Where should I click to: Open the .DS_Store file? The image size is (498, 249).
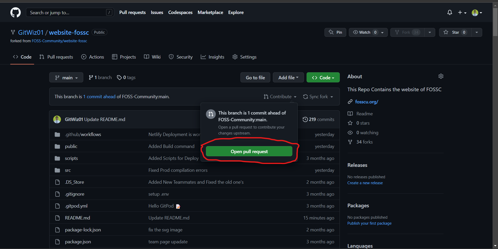(74, 182)
